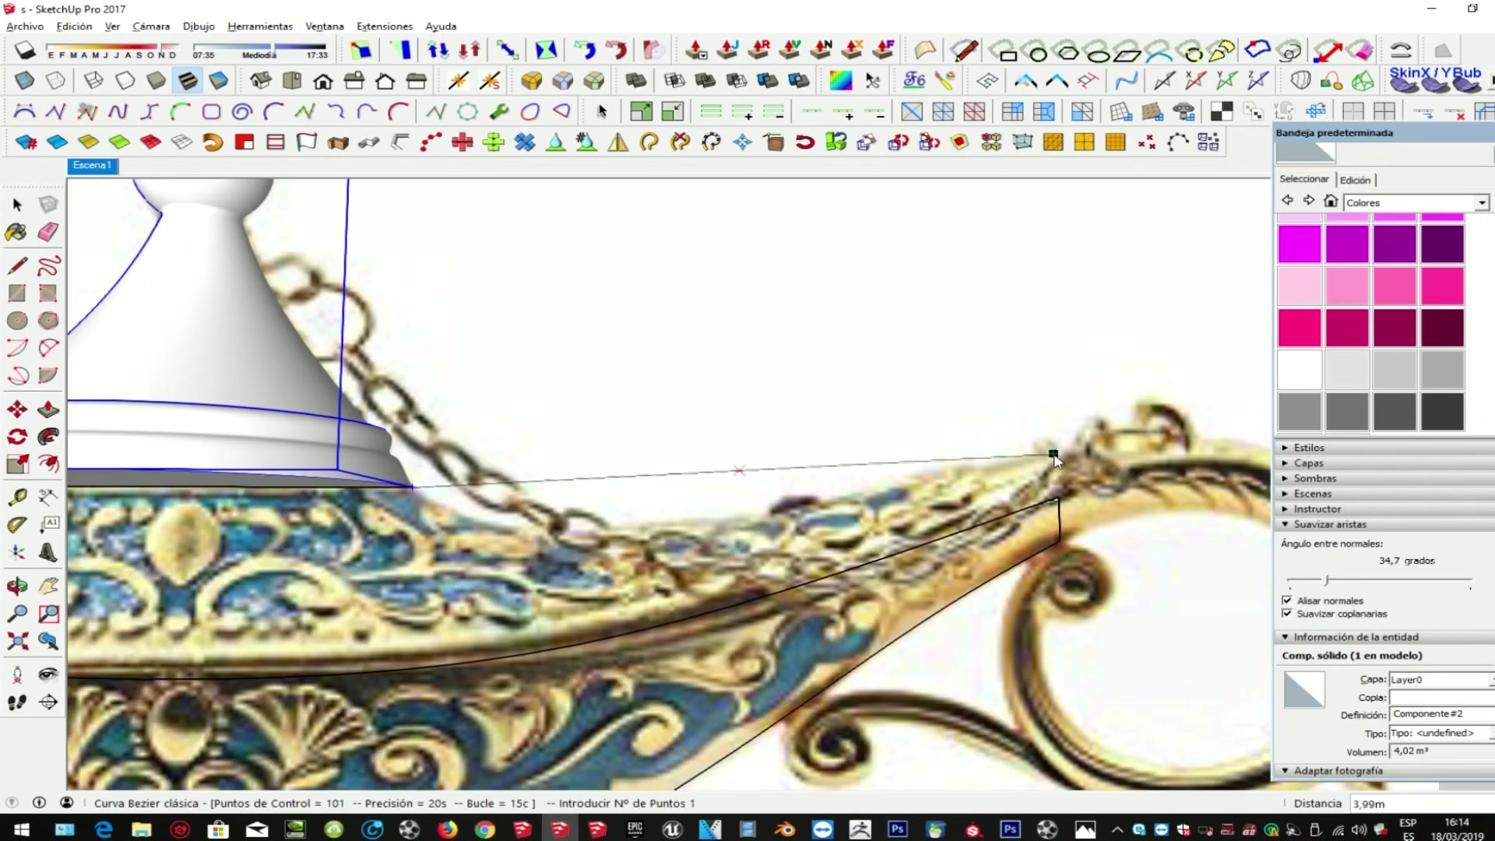Click the materials home button
This screenshot has height=841, width=1495.
pos(1331,201)
